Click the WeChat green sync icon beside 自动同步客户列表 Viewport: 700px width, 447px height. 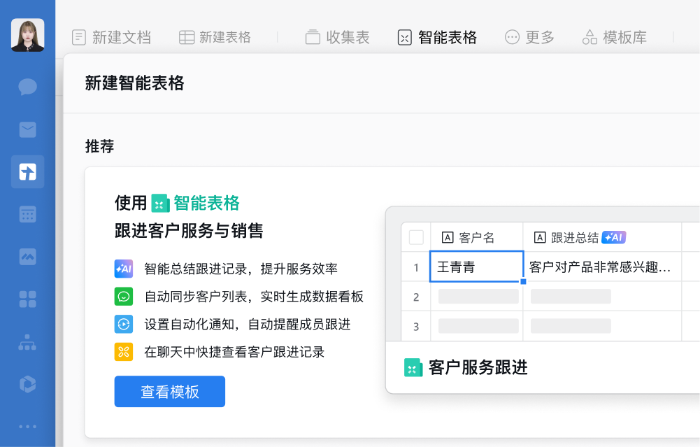point(123,296)
